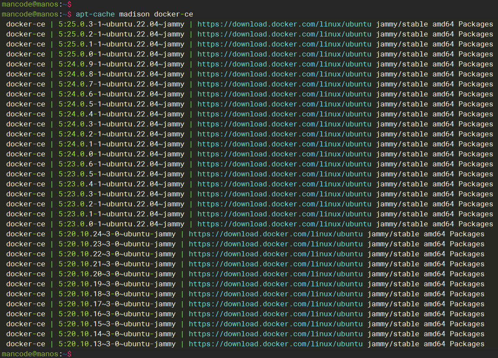Click 'Packages' at the end of the 5:23.0.3 row
Viewport: 498px width, 358px height.
[x=475, y=194]
